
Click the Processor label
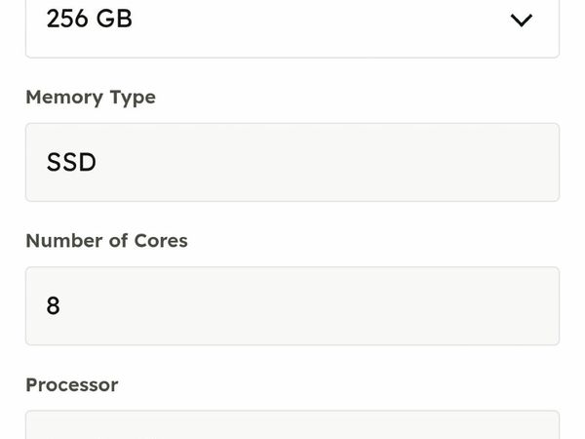coord(71,384)
